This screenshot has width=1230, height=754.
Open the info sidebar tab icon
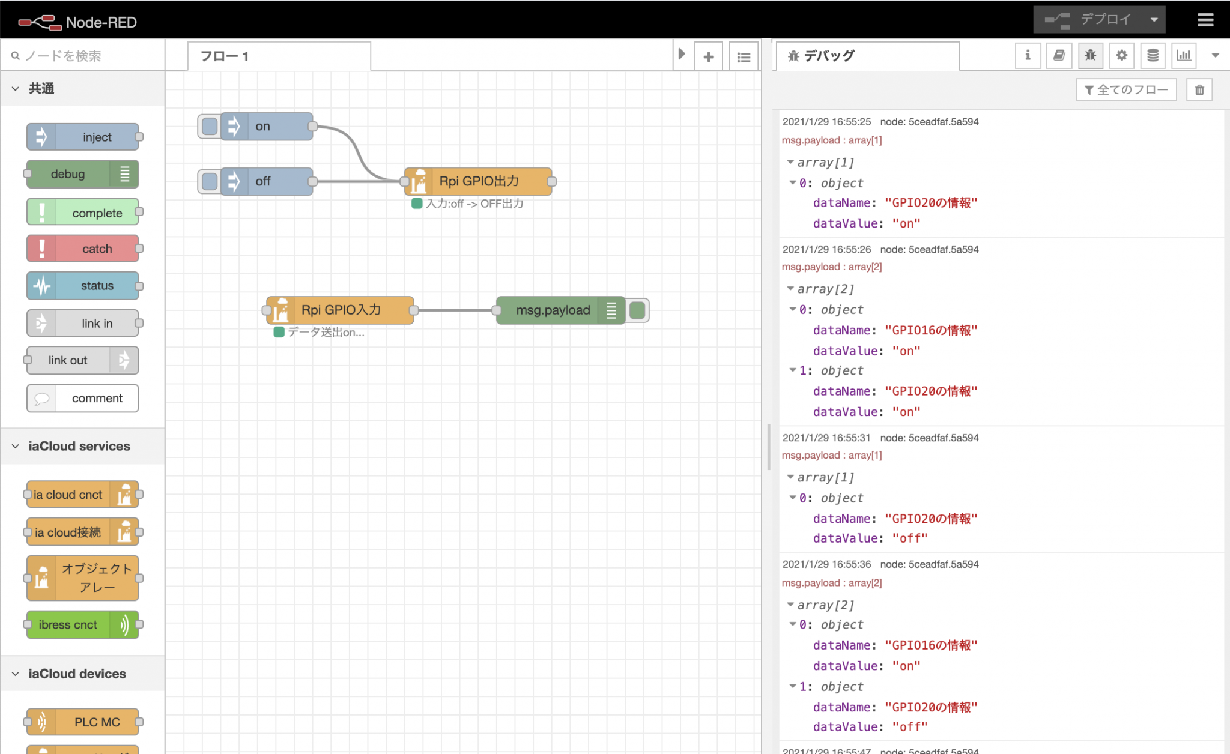tap(1028, 55)
